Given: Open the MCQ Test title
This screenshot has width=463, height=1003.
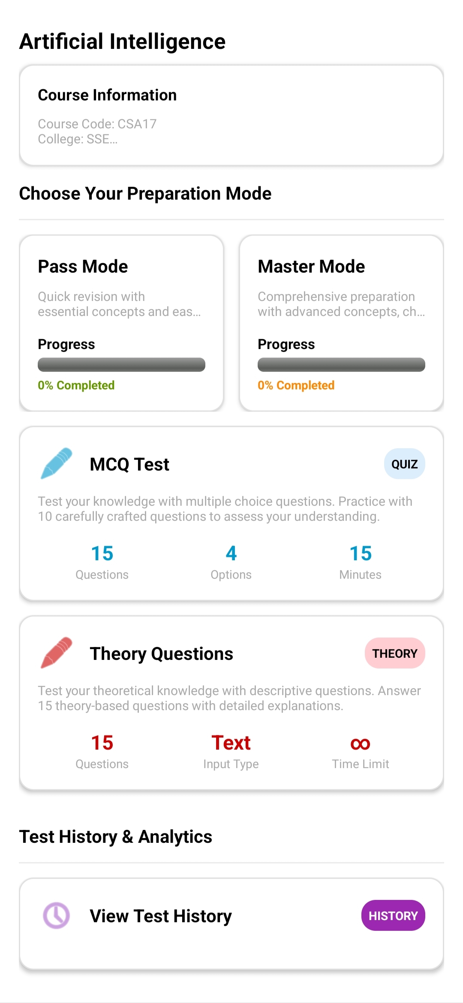Looking at the screenshot, I should pyautogui.click(x=129, y=465).
